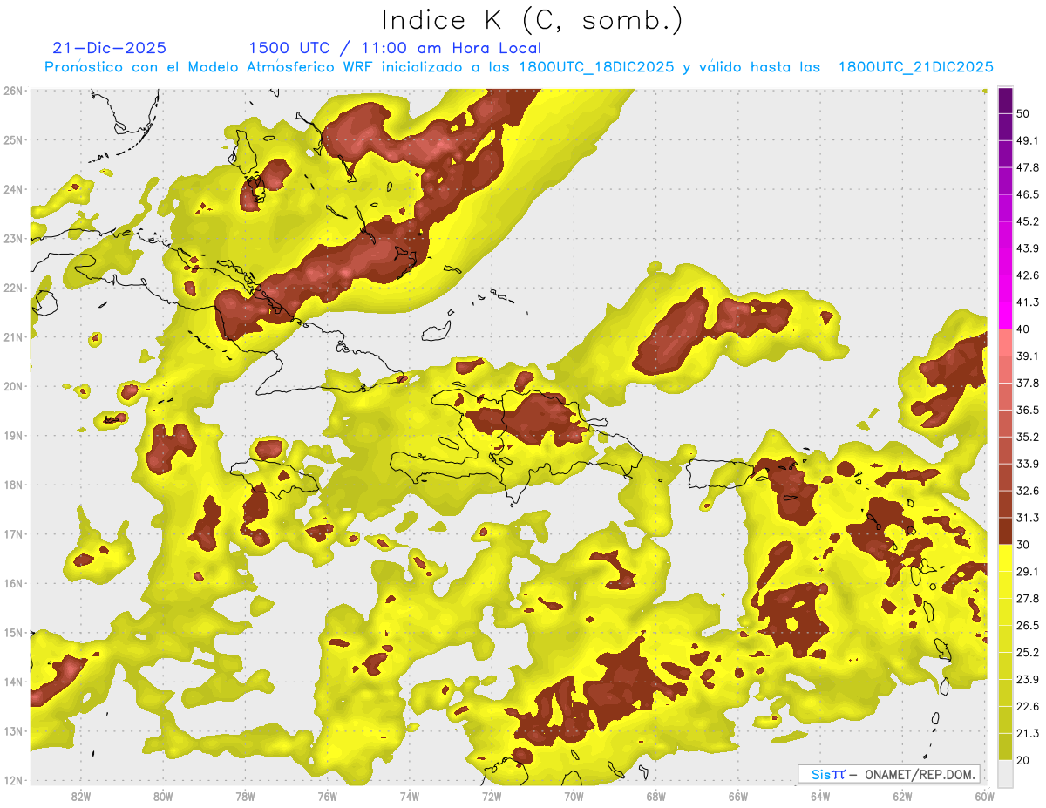Click the '35.2' color bar label
The width and height of the screenshot is (1046, 808).
(x=1028, y=437)
